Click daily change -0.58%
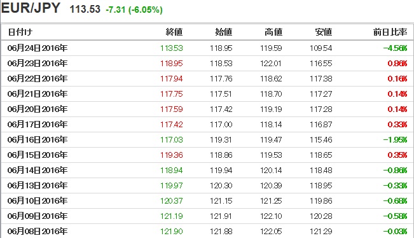 [396, 216]
